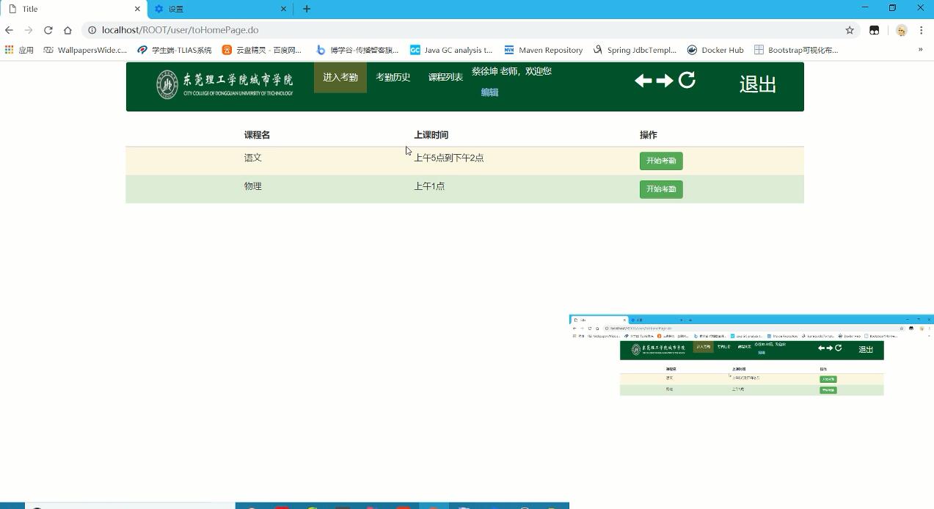Switch to the 设置 tab

(220, 9)
